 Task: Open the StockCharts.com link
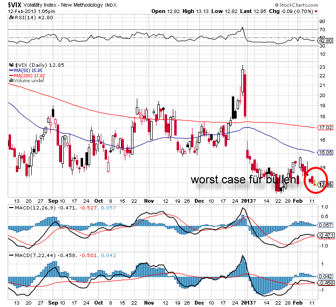(296, 5)
